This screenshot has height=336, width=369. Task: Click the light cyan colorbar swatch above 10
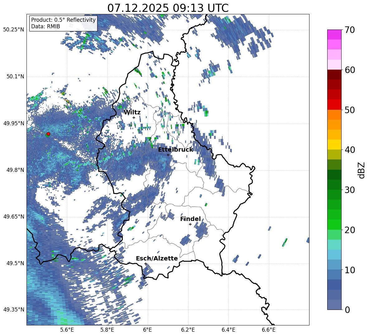[x=334, y=255]
